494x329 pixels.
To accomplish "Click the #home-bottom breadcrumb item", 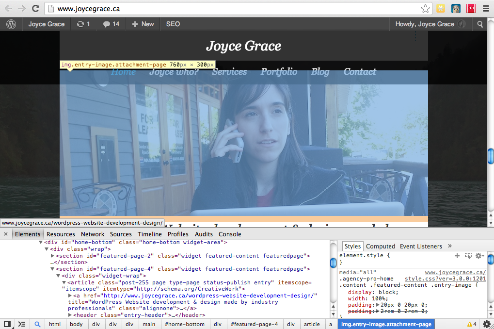I will pyautogui.click(x=184, y=324).
